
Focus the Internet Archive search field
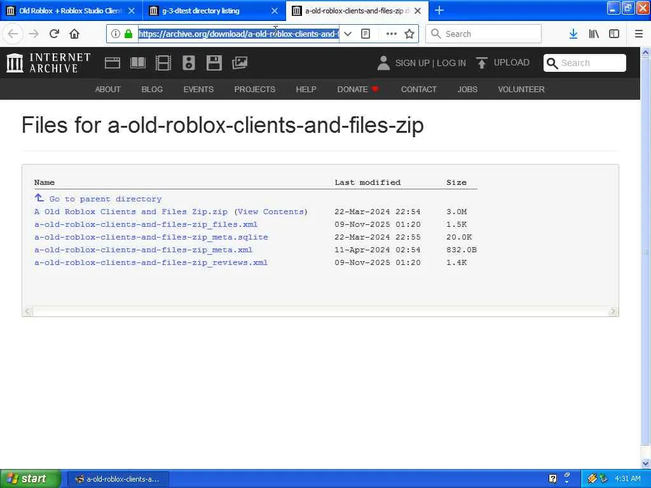[x=585, y=63]
